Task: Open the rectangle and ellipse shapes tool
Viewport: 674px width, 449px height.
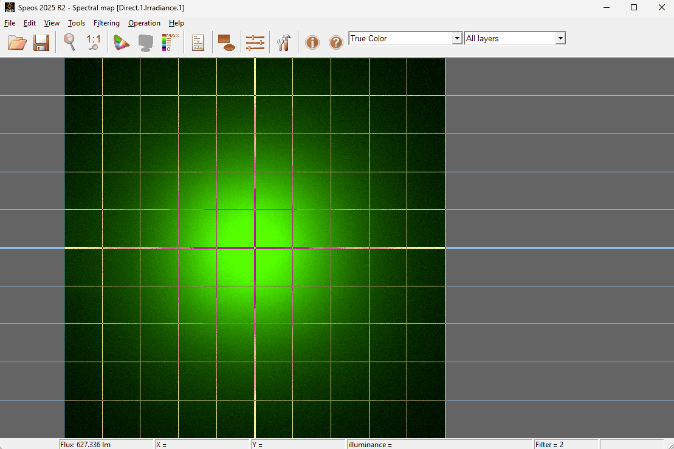Action: click(227, 42)
